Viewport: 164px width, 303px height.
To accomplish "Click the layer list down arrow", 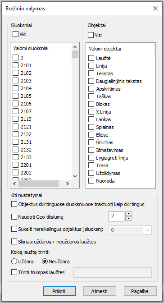I will pyautogui.click(x=75, y=176).
